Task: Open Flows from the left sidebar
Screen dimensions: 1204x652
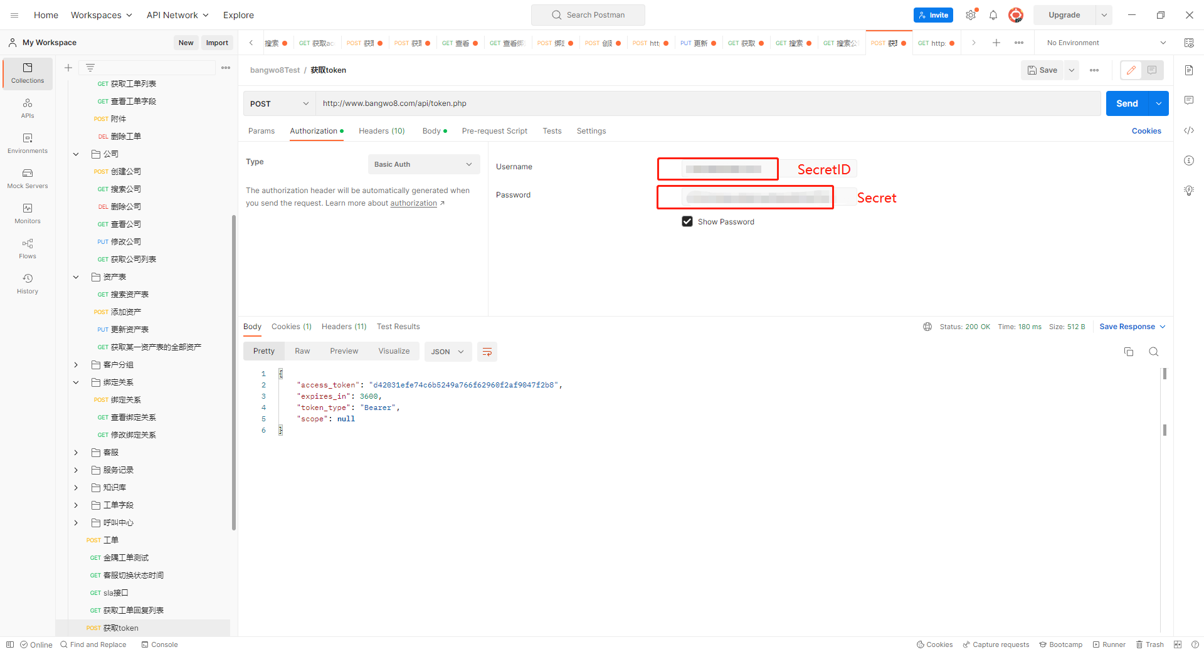Action: [28, 248]
